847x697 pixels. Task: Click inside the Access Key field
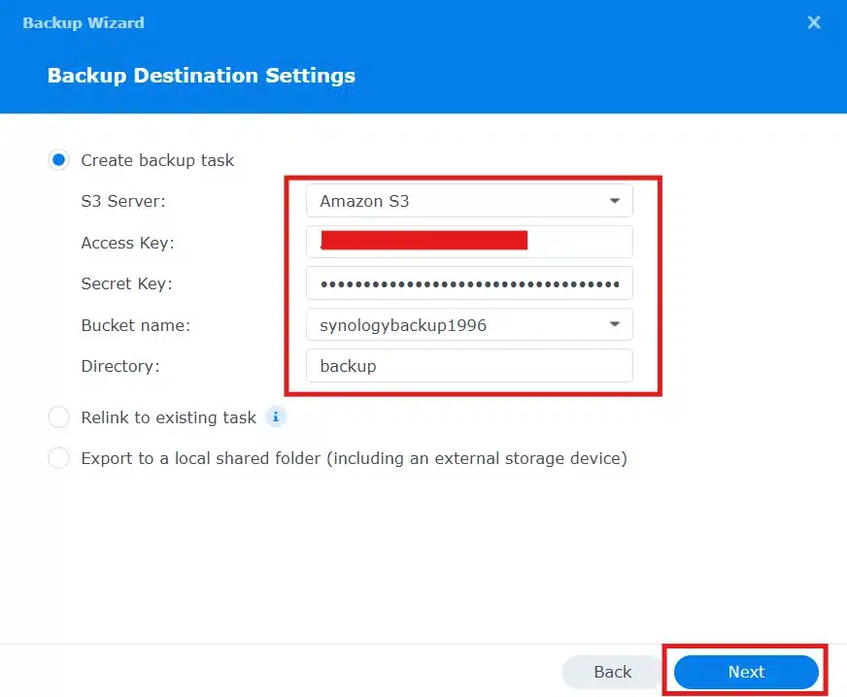pos(469,242)
